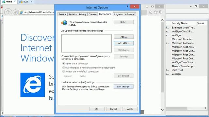Click the greyed Settings button
This screenshot has width=209, height=117.
click(x=124, y=57)
